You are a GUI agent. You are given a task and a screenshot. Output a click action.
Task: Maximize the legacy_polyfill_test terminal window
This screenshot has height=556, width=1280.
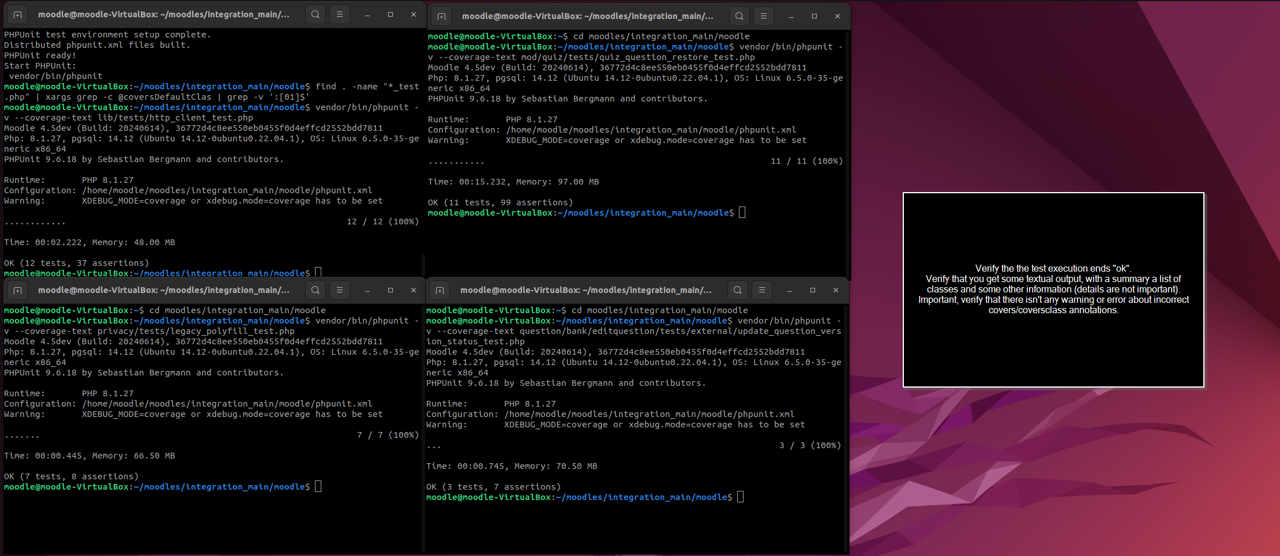391,291
